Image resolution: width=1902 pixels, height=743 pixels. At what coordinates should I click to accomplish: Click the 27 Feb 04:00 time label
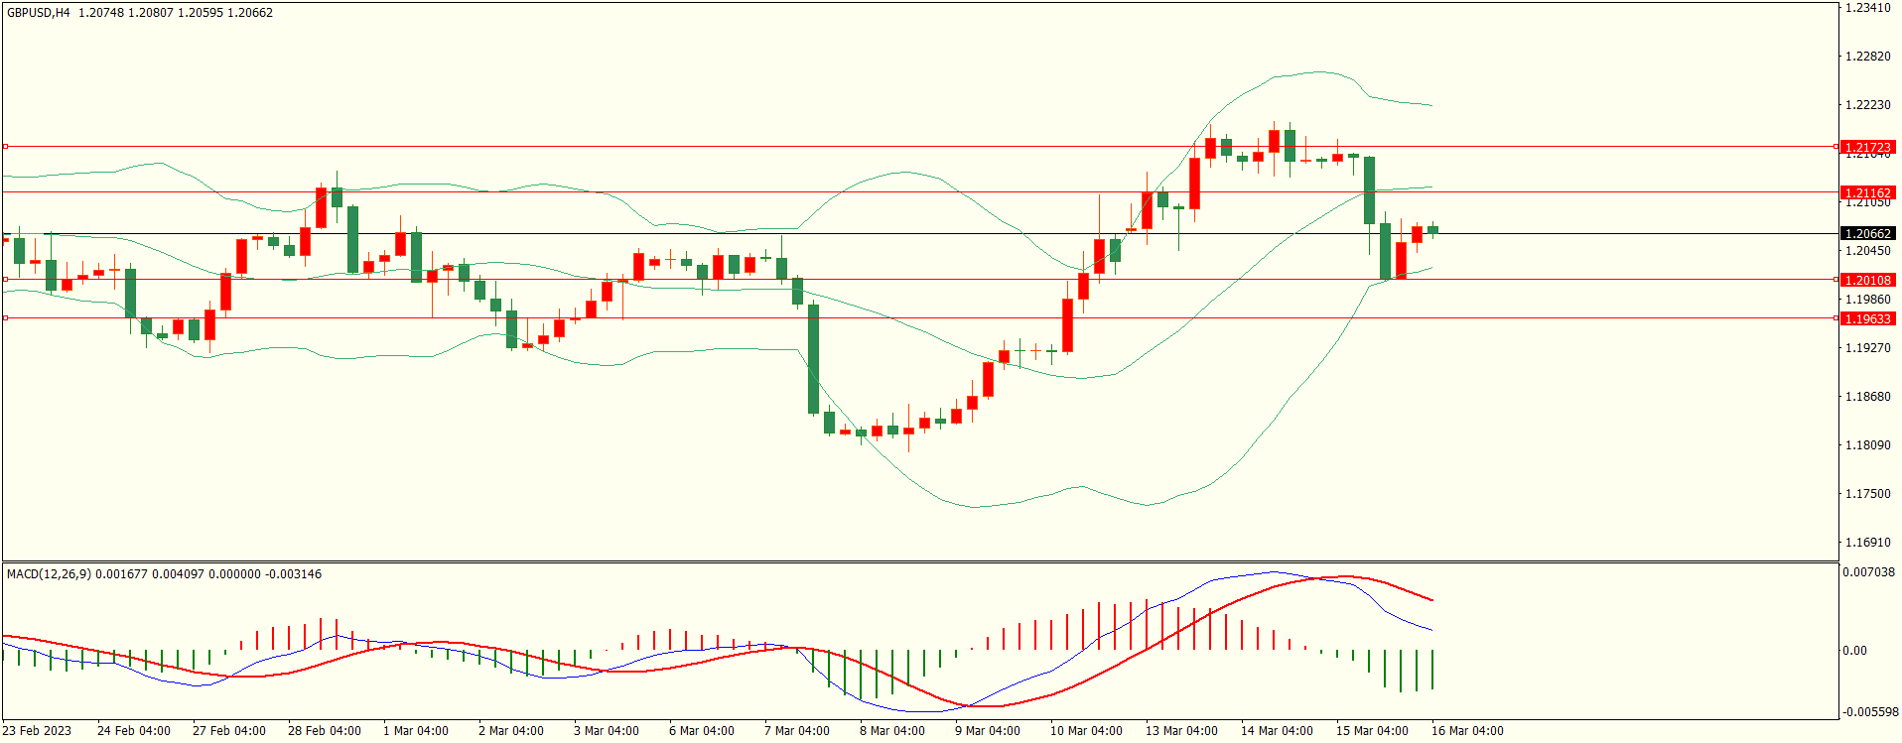[x=229, y=731]
